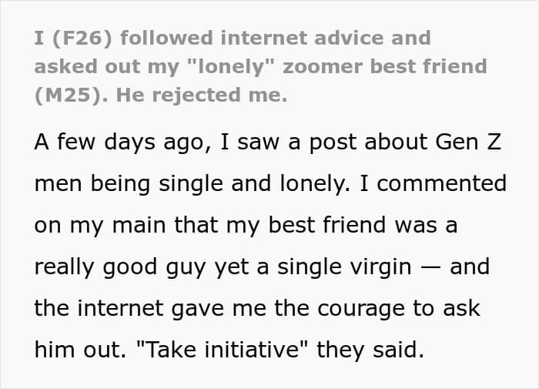Screen dimensions: 539x389
Task: Select the phrase "zoomer best friend" in the title
Action: (385, 66)
